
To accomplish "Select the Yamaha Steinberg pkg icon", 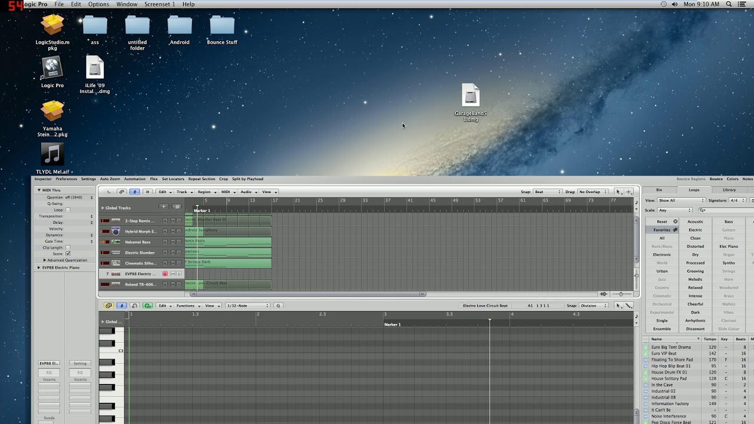I will (x=52, y=111).
